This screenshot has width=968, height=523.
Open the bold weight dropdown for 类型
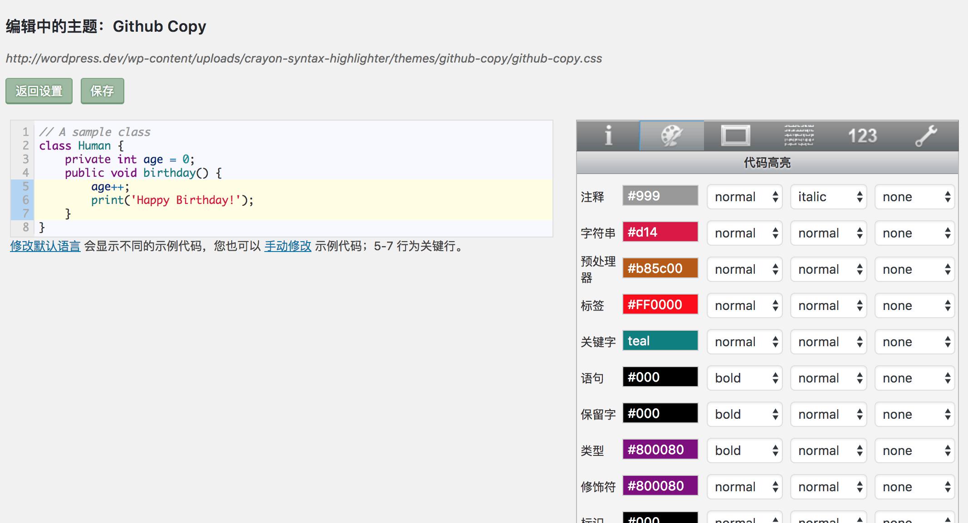[x=744, y=450]
